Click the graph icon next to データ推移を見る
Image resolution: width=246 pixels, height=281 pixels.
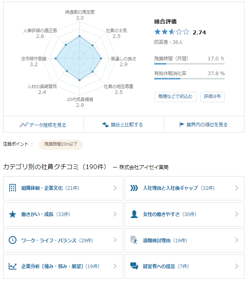pyautogui.click(x=24, y=125)
